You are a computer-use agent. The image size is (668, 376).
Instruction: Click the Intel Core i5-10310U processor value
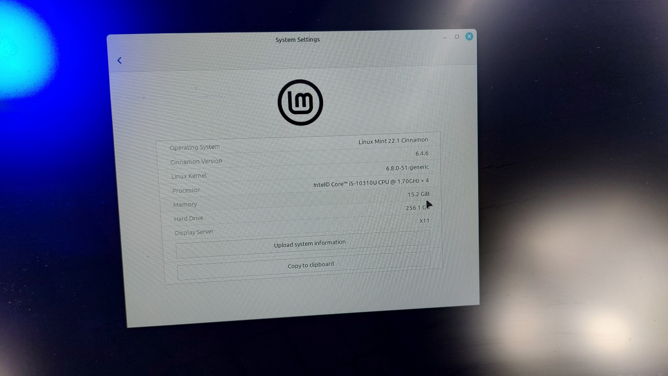click(x=371, y=183)
